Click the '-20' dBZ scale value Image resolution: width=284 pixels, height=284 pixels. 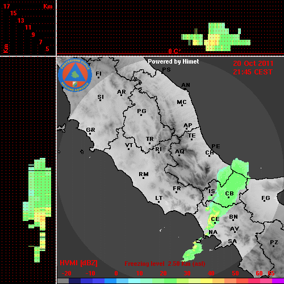click(66, 273)
